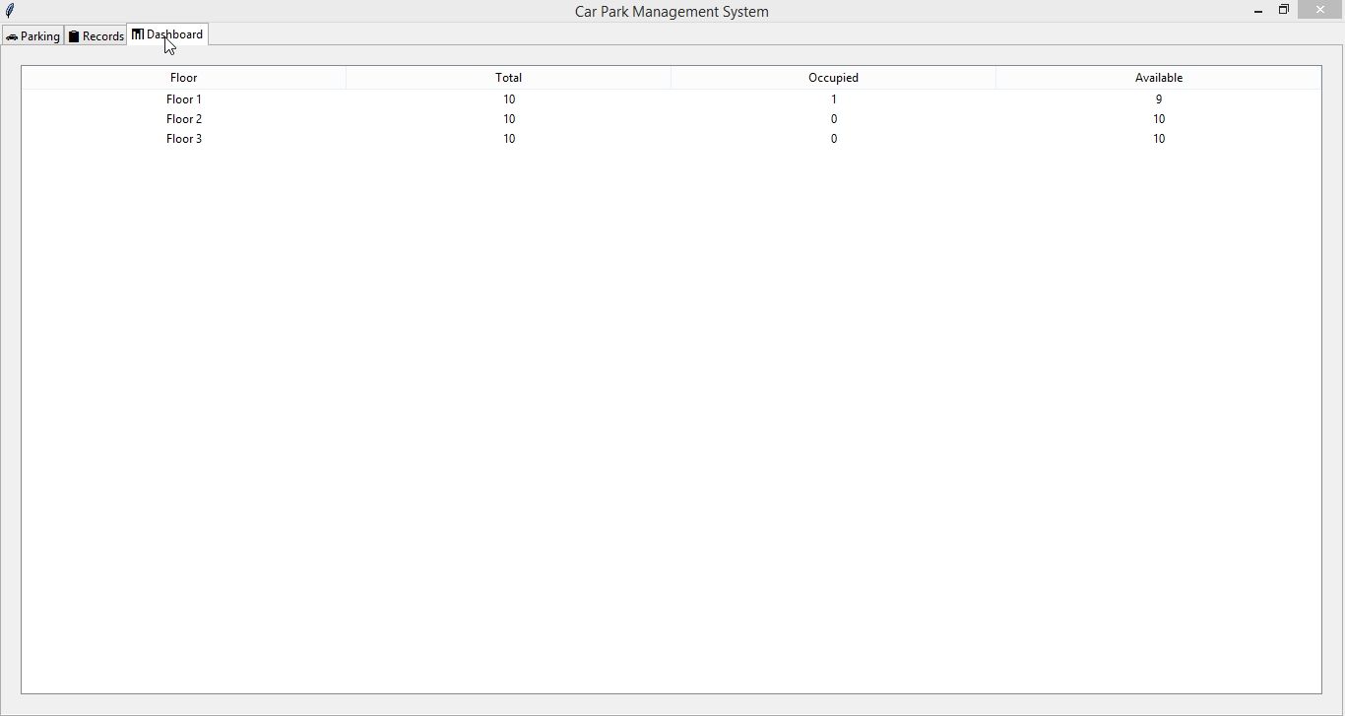Minimize the Car Park Management System window
Viewport: 1345px width, 716px height.
1258,11
